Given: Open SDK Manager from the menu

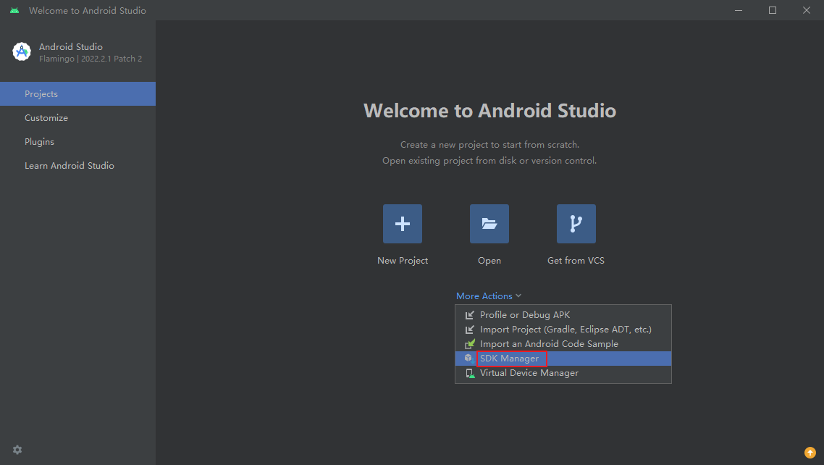Looking at the screenshot, I should point(563,359).
